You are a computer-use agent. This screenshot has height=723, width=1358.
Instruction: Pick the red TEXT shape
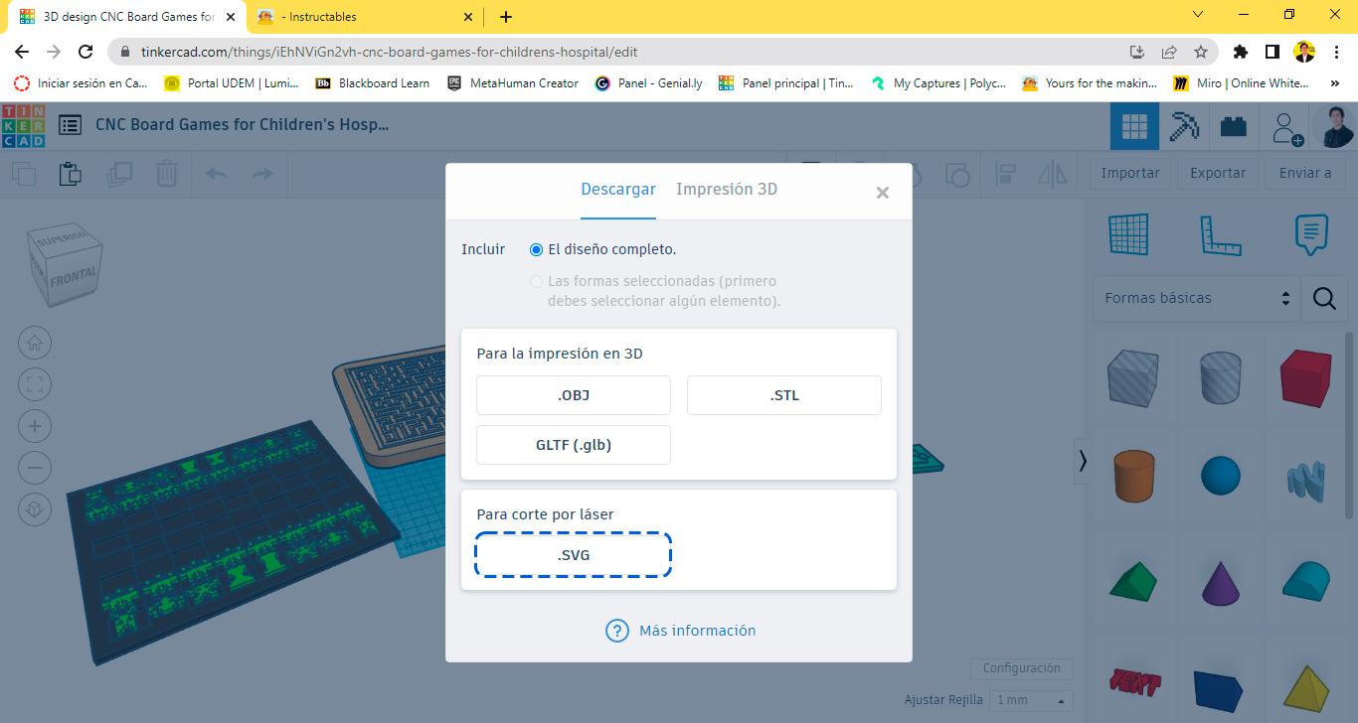(1133, 682)
